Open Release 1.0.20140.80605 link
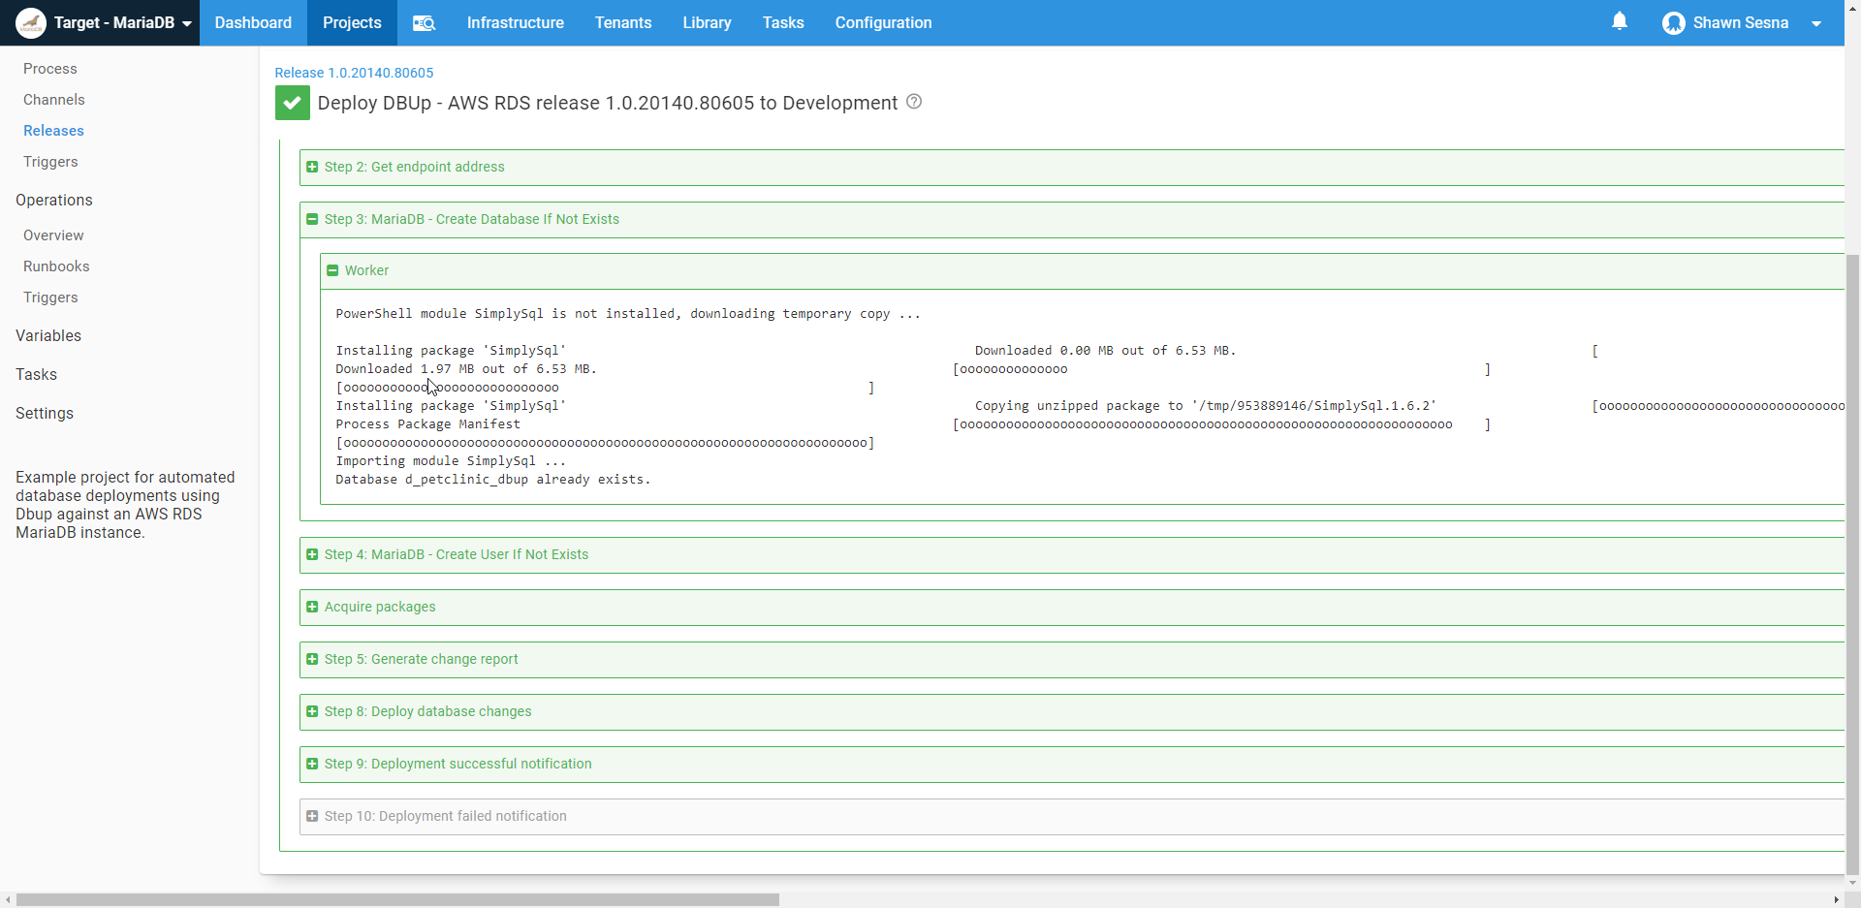 click(354, 73)
